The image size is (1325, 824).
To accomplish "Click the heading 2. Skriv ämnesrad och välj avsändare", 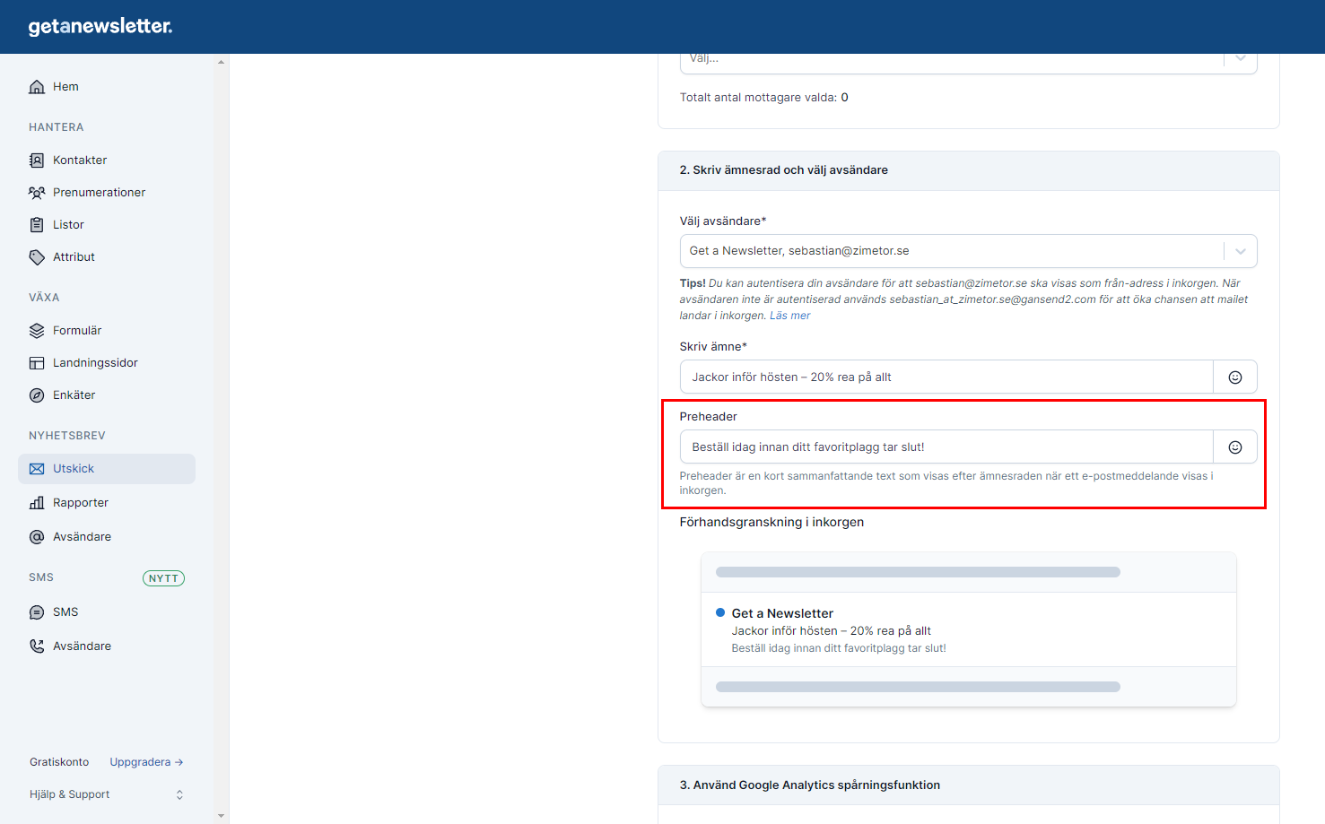I will click(784, 170).
